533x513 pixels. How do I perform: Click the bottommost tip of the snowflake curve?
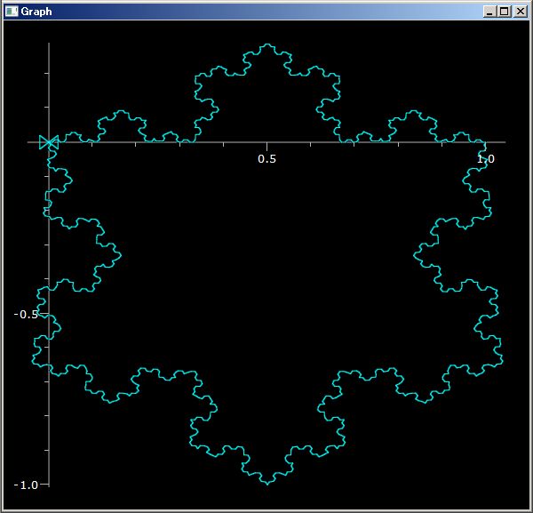tap(267, 484)
